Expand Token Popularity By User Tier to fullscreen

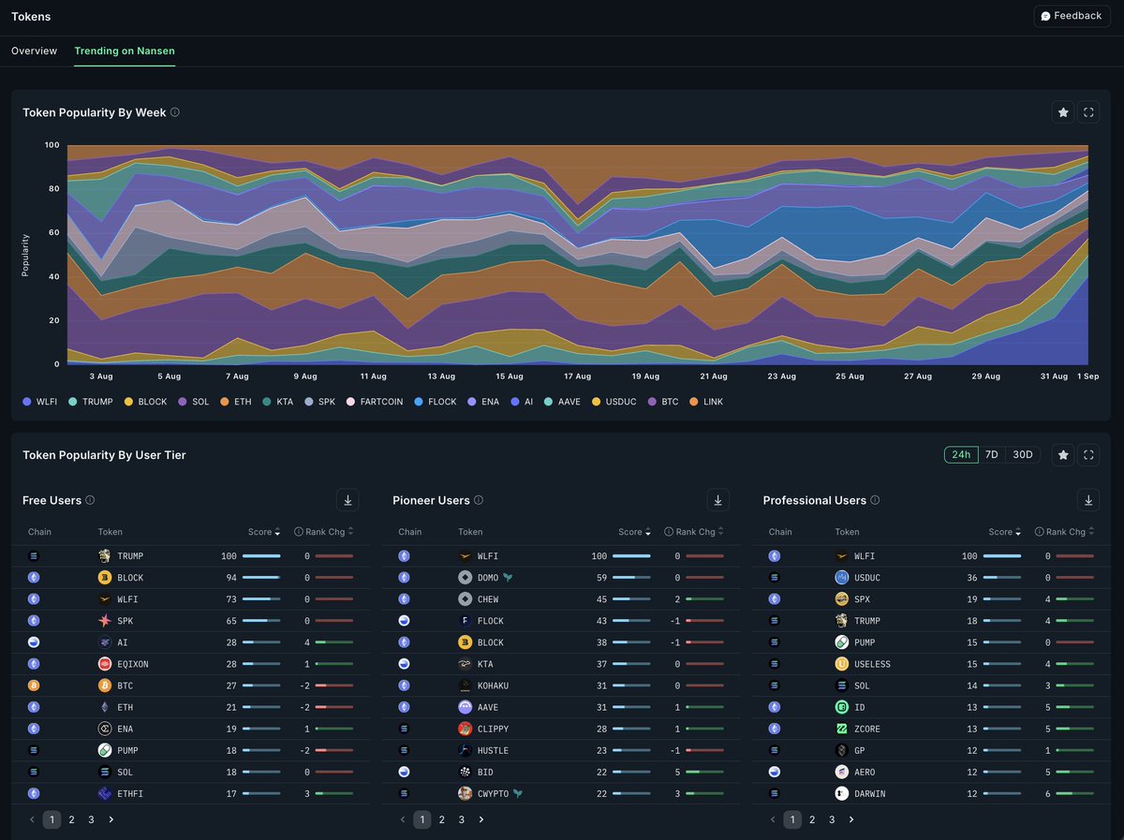click(x=1088, y=455)
